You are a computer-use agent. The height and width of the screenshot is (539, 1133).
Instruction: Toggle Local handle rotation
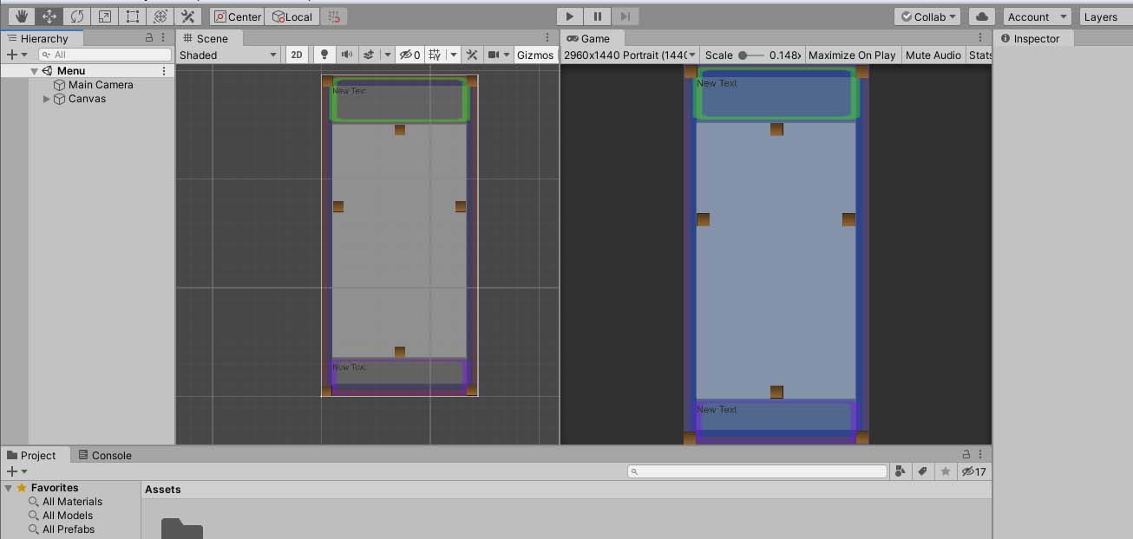point(291,16)
